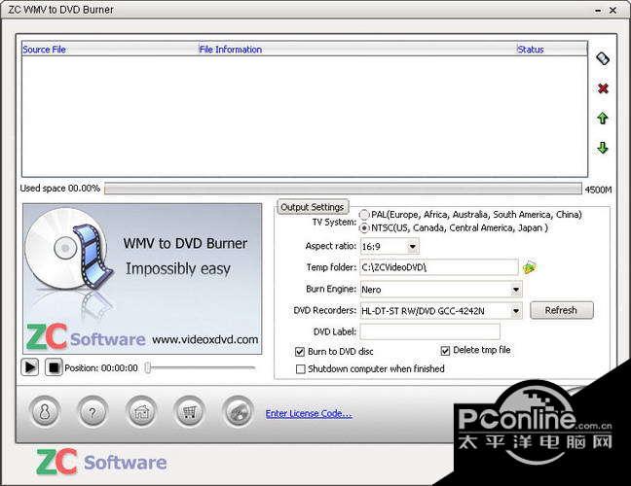The height and width of the screenshot is (486, 631).
Task: Open the Enter License Code link
Action: [309, 414]
